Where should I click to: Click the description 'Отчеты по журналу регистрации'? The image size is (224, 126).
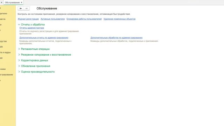pyautogui.click(x=35, y=31)
